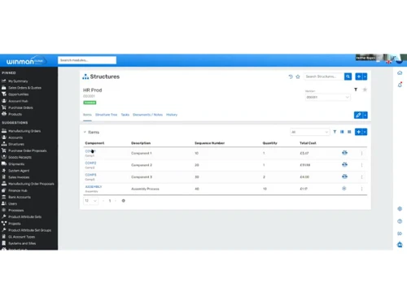Screen dimensions: 407x305
Task: Select Structures in the sidebar
Action: click(16, 144)
